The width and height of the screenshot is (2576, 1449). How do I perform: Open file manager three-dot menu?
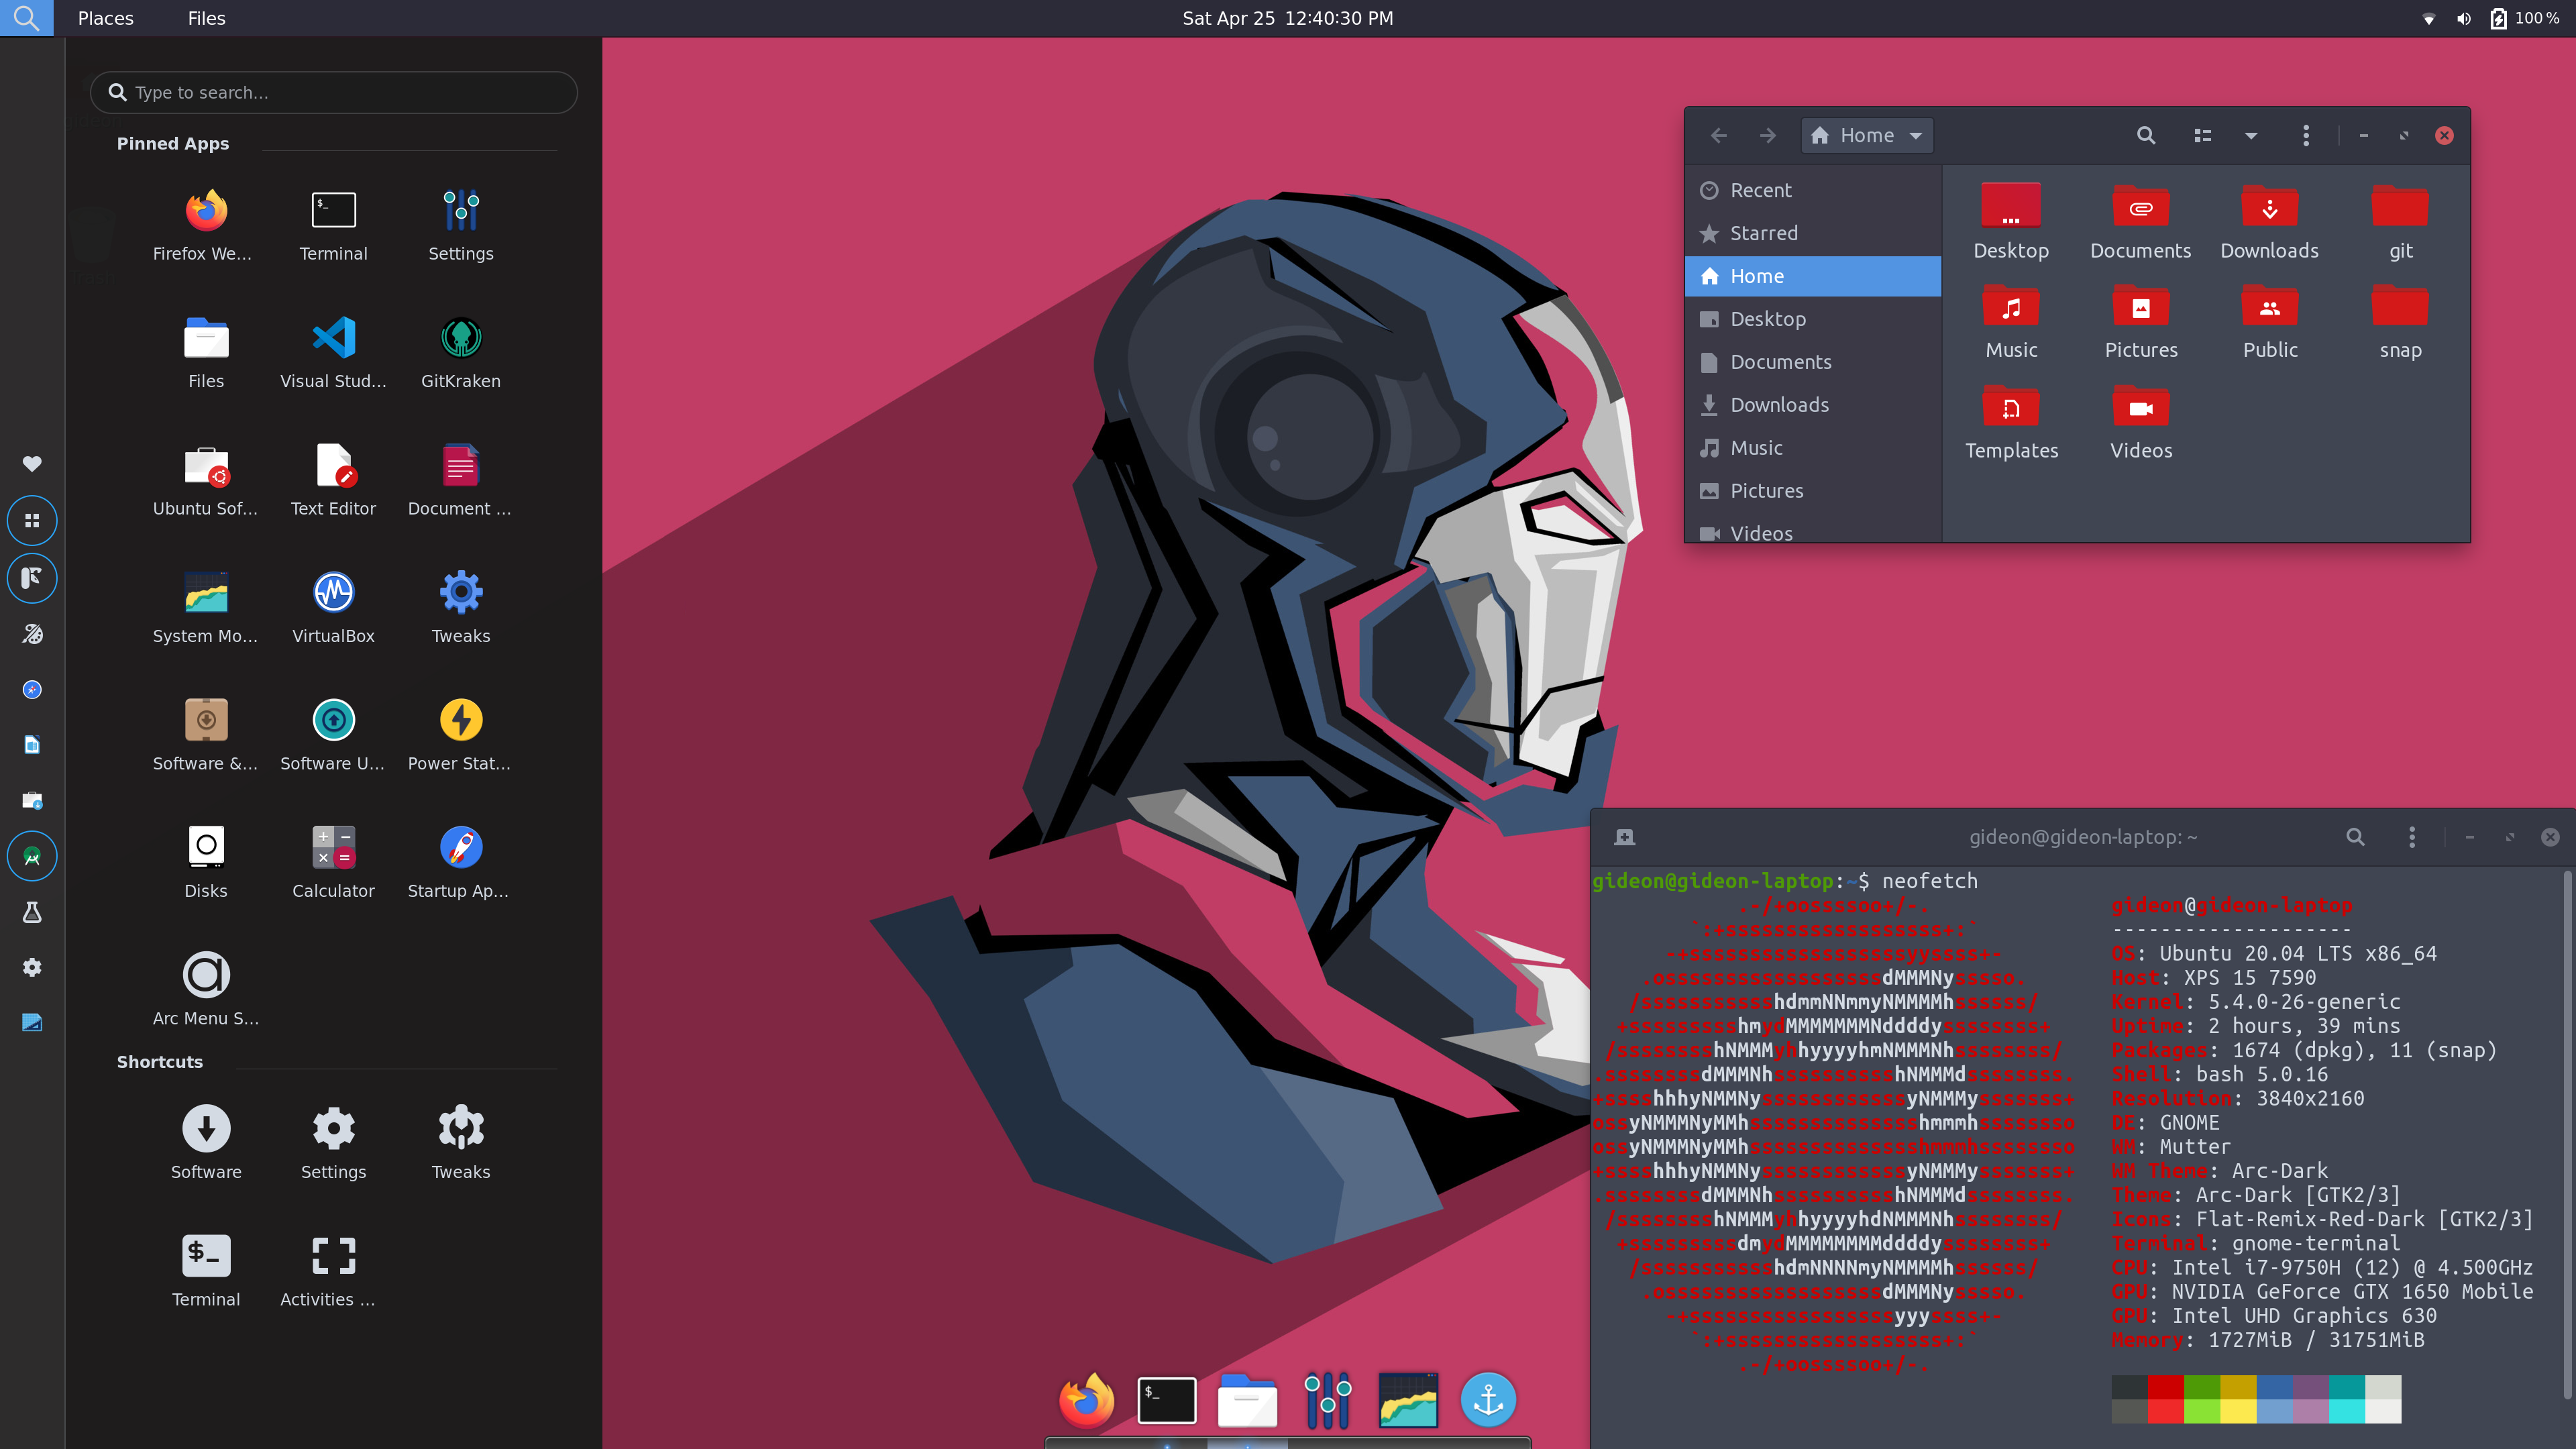(2305, 135)
